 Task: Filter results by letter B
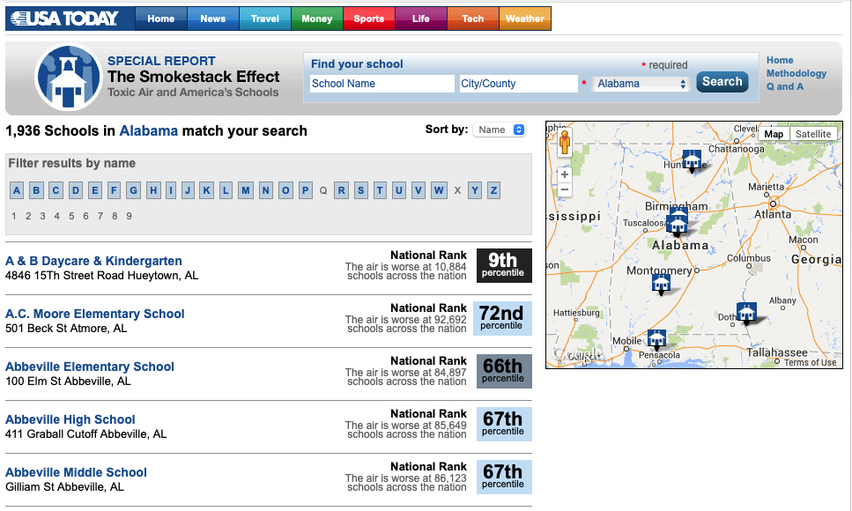click(x=36, y=190)
